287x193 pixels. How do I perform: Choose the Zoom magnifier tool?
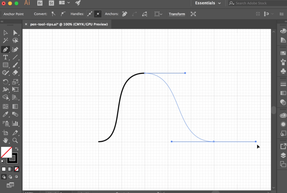click(x=15, y=140)
